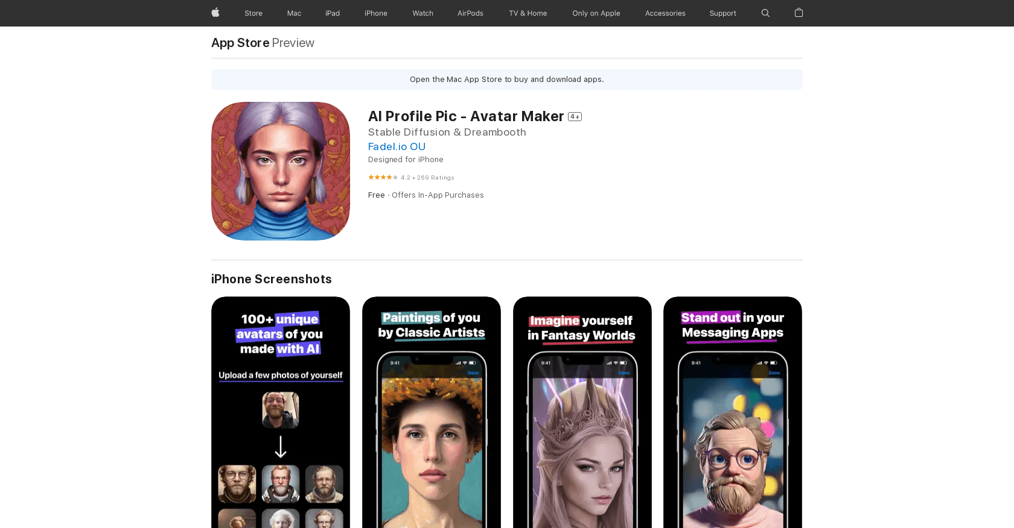
Task: Click 'Designed for iPhone' text
Action: (x=406, y=160)
